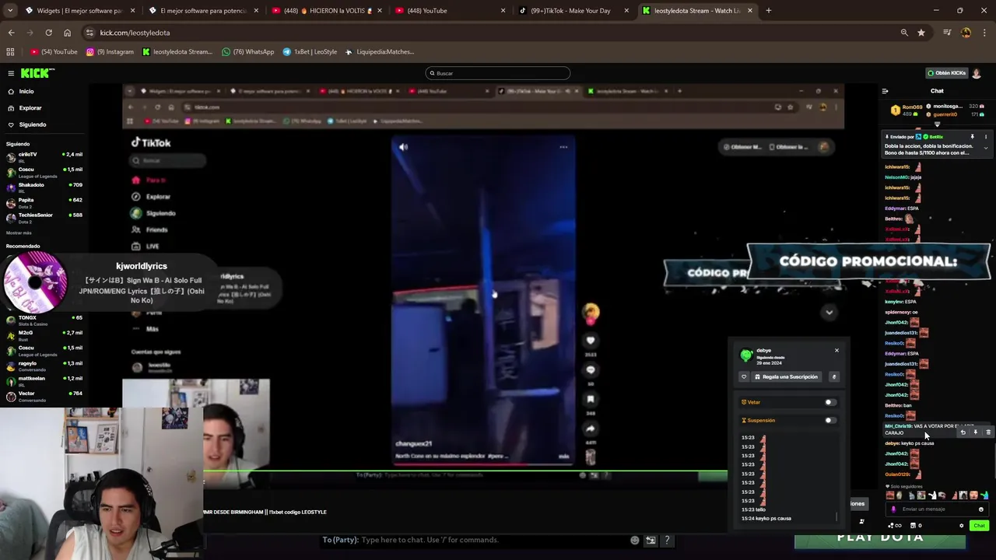Click the channel points icon below chat

895,526
